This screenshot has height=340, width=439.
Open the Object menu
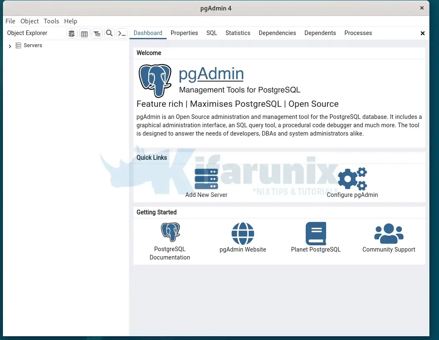pos(29,21)
